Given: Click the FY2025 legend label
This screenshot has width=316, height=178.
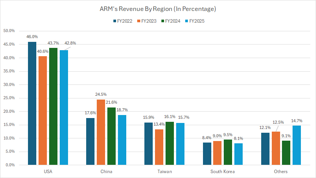Looking at the screenshot, I should [197, 21].
